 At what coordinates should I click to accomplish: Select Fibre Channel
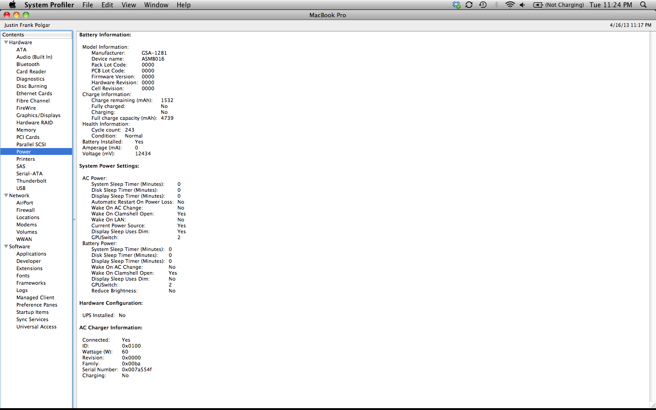33,101
